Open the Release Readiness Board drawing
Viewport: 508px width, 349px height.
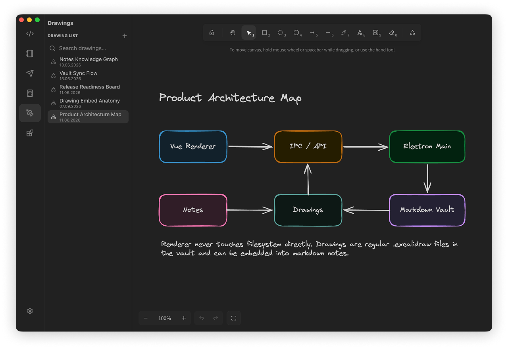88,89
